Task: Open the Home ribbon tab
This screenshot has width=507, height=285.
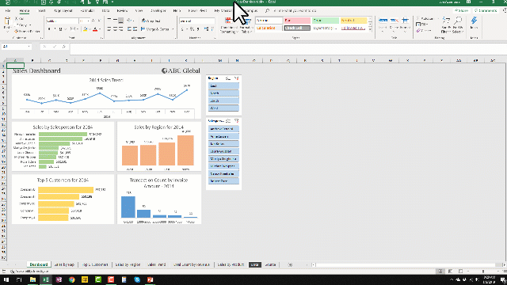Action: coord(25,10)
